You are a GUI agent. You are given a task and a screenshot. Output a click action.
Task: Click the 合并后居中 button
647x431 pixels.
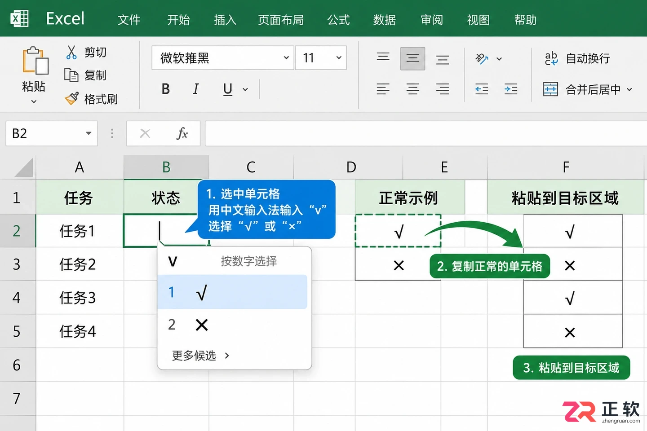tap(582, 89)
